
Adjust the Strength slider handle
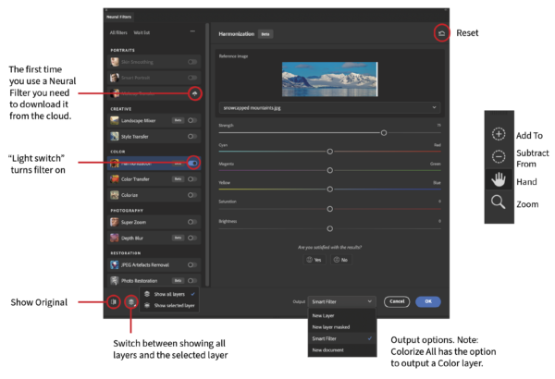[x=384, y=132]
